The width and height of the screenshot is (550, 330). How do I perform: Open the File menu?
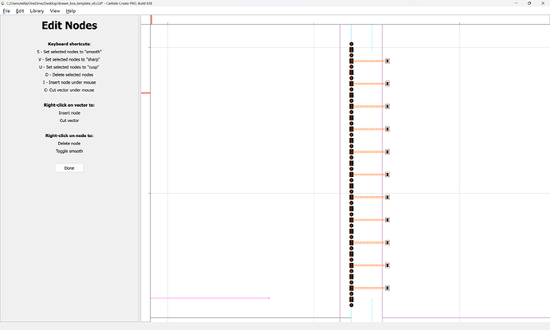[6, 11]
